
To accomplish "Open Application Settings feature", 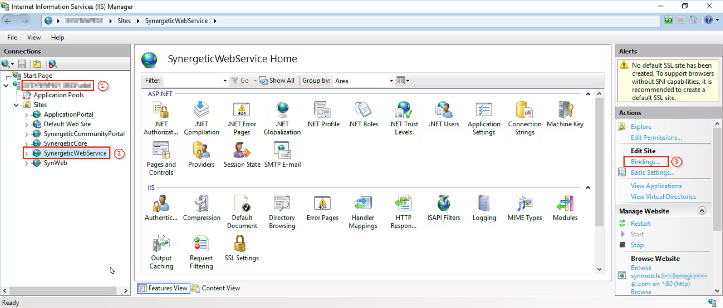I will pos(484,118).
